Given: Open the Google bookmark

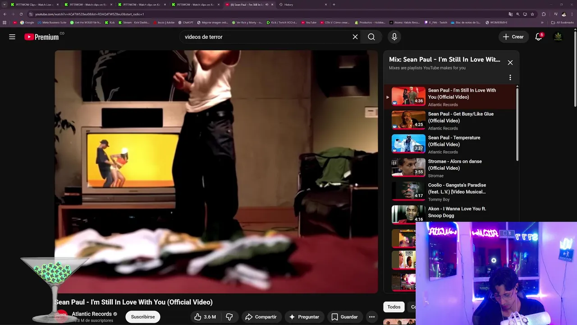Looking at the screenshot, I should (x=27, y=23).
